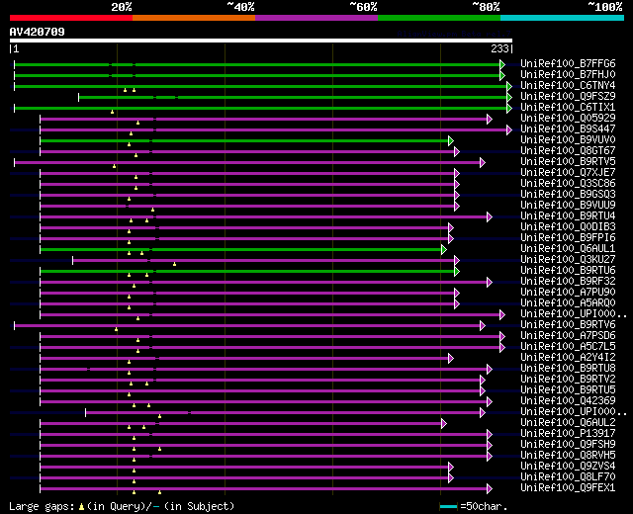
Task: Click the purple ~60% identity legend segment
Action: (316, 18)
